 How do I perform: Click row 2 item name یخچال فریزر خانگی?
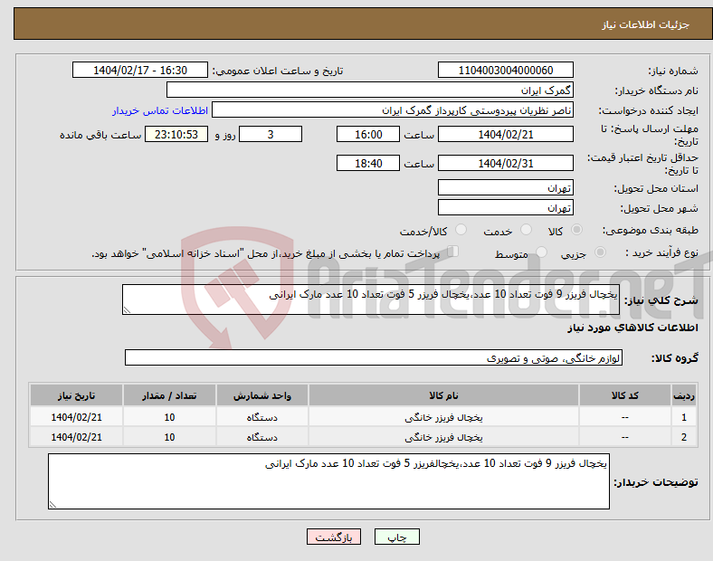coord(443,437)
